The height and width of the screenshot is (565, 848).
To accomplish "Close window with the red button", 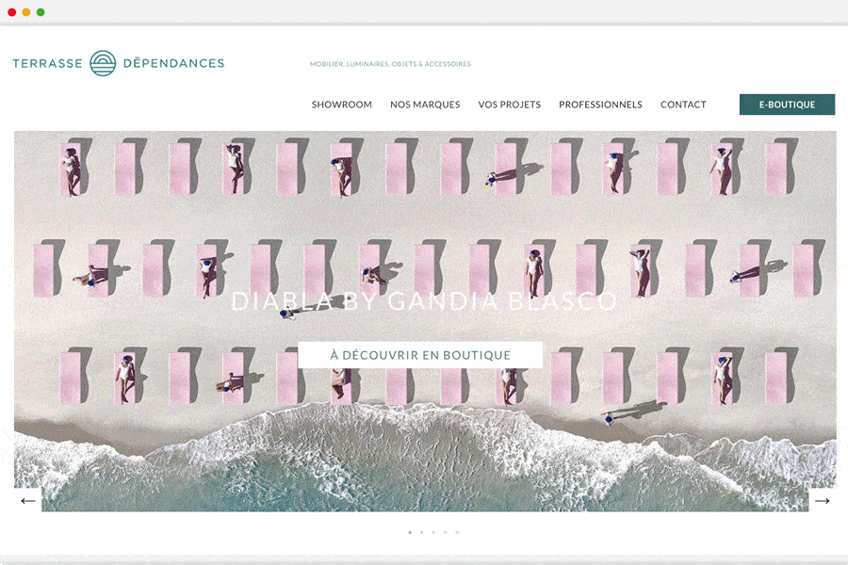I will click(x=12, y=12).
